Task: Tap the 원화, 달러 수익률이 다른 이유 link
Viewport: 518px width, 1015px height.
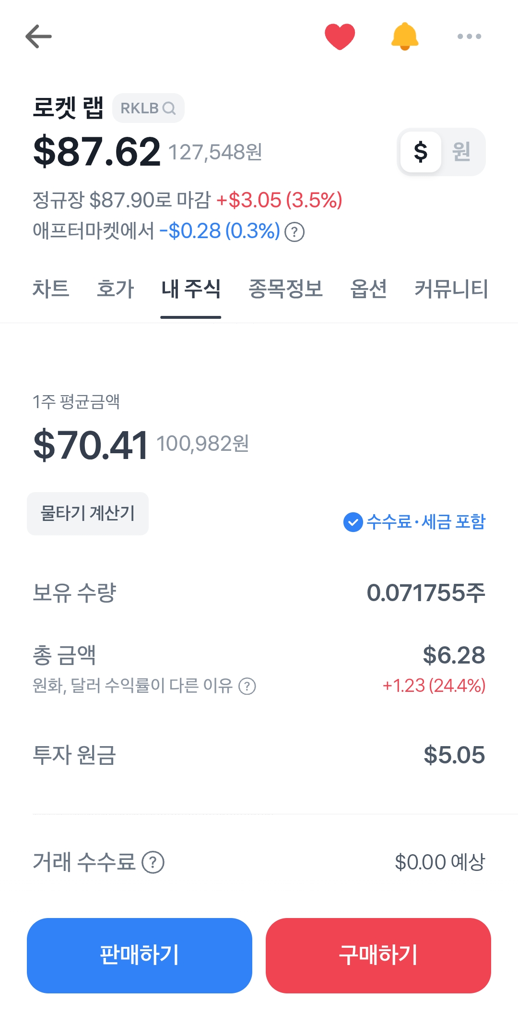Action: [132, 686]
